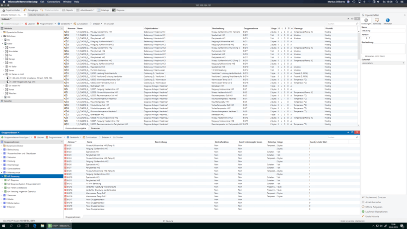The width and height of the screenshot is (407, 229).
Task: Open the Arbeitsbereich dropdown
Action: tap(86, 10)
